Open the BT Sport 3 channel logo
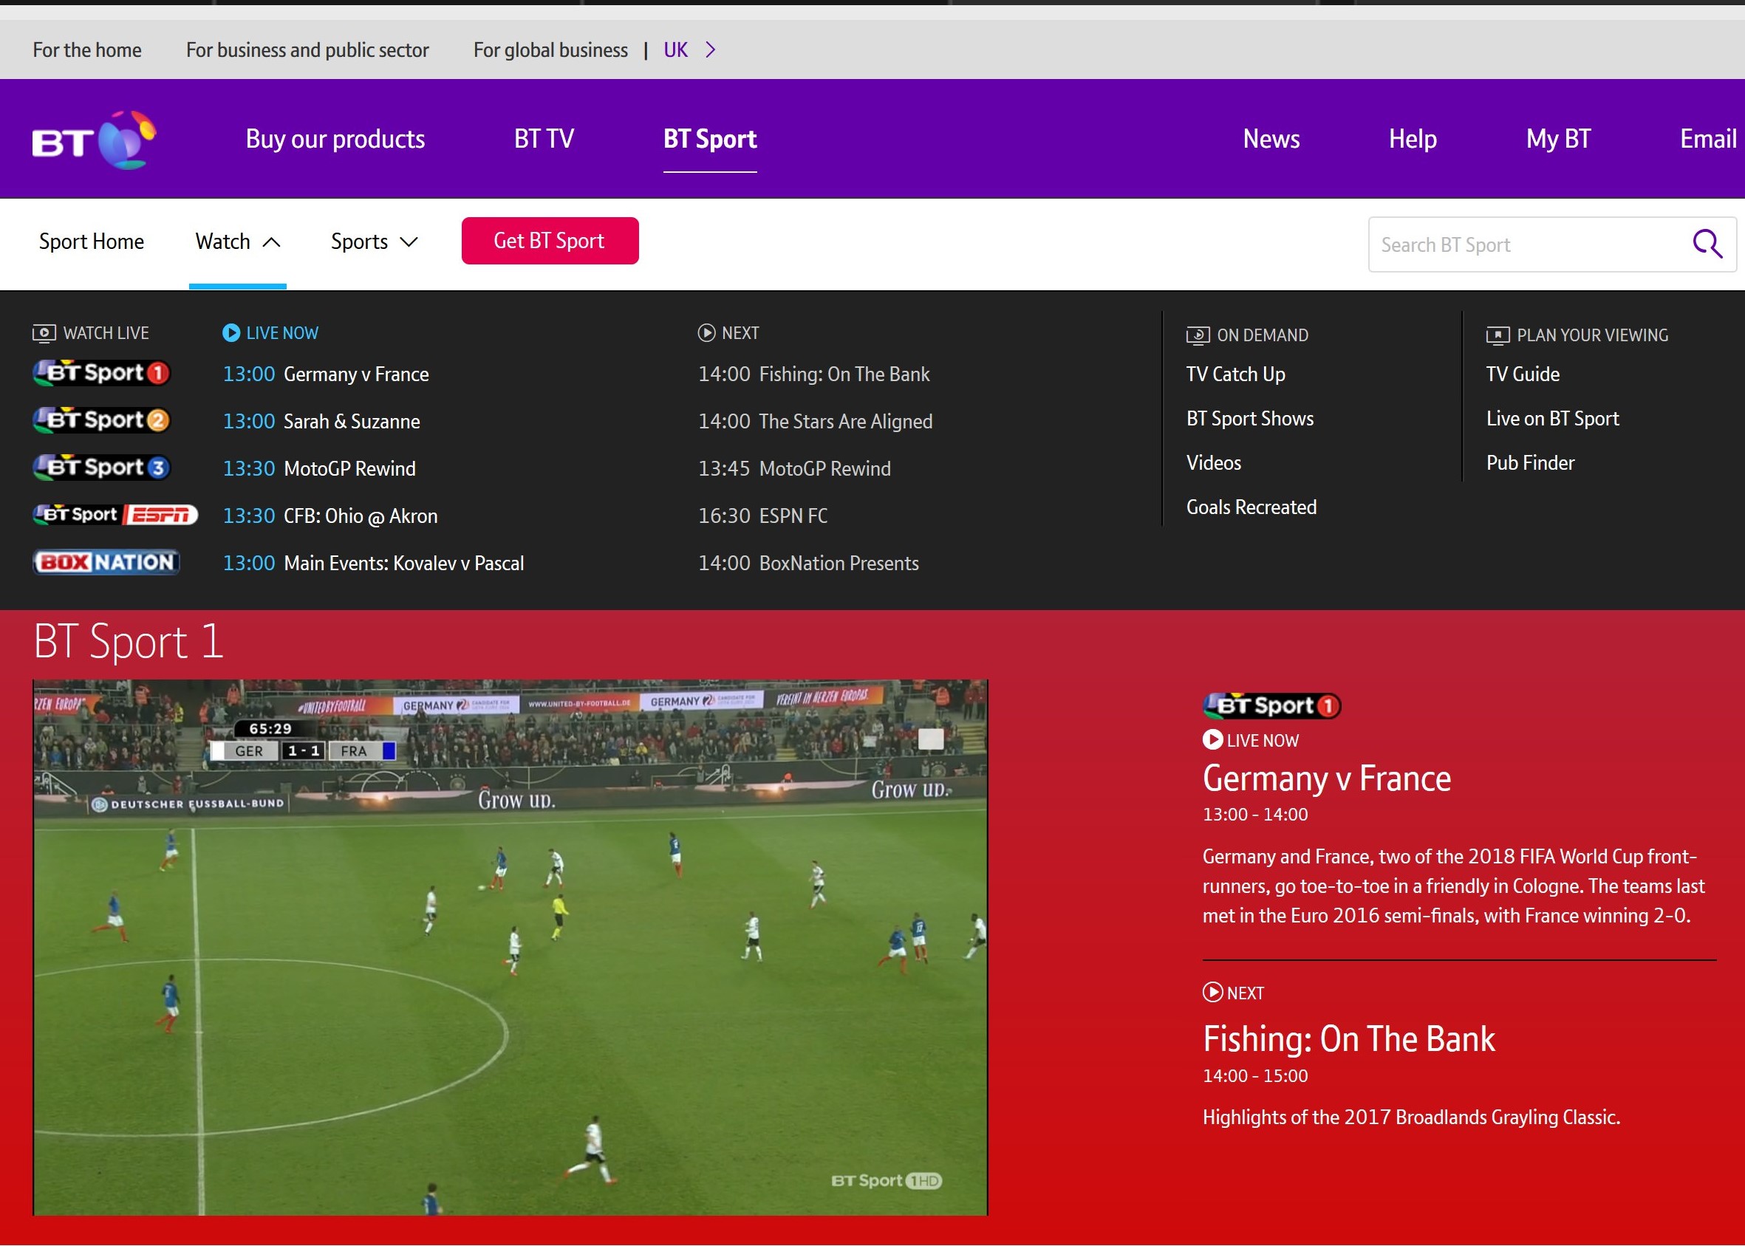The image size is (1745, 1246). click(101, 468)
